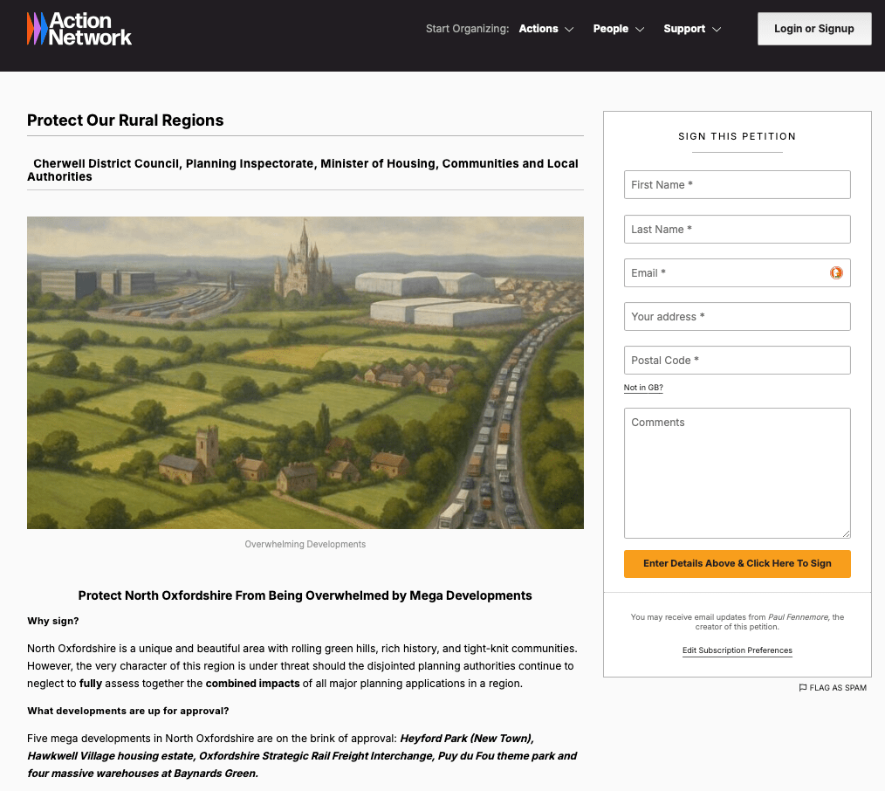The image size is (885, 791).
Task: Click the Action Network logo
Action: (79, 29)
